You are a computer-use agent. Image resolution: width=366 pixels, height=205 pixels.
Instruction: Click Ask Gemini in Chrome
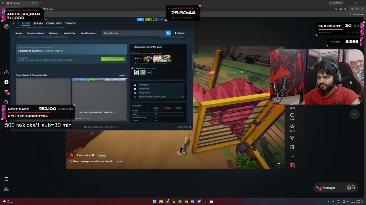(x=336, y=3)
